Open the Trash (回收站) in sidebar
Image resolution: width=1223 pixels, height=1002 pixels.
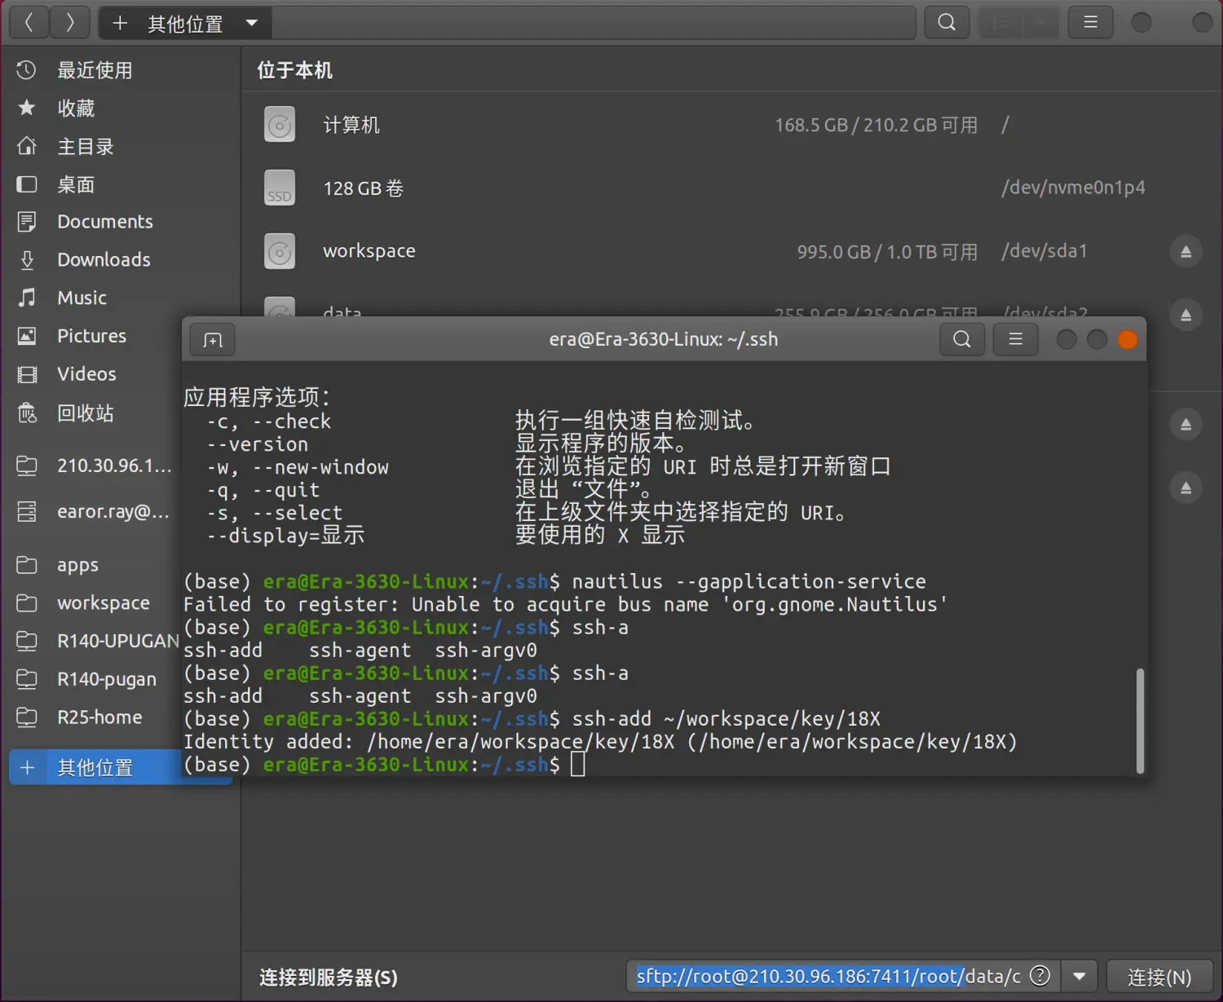(86, 413)
